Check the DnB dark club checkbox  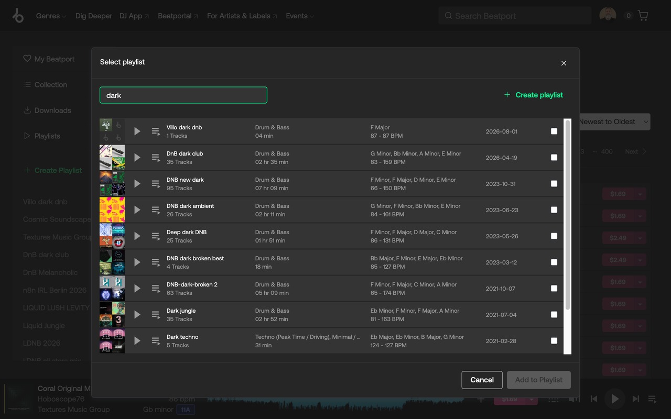554,158
